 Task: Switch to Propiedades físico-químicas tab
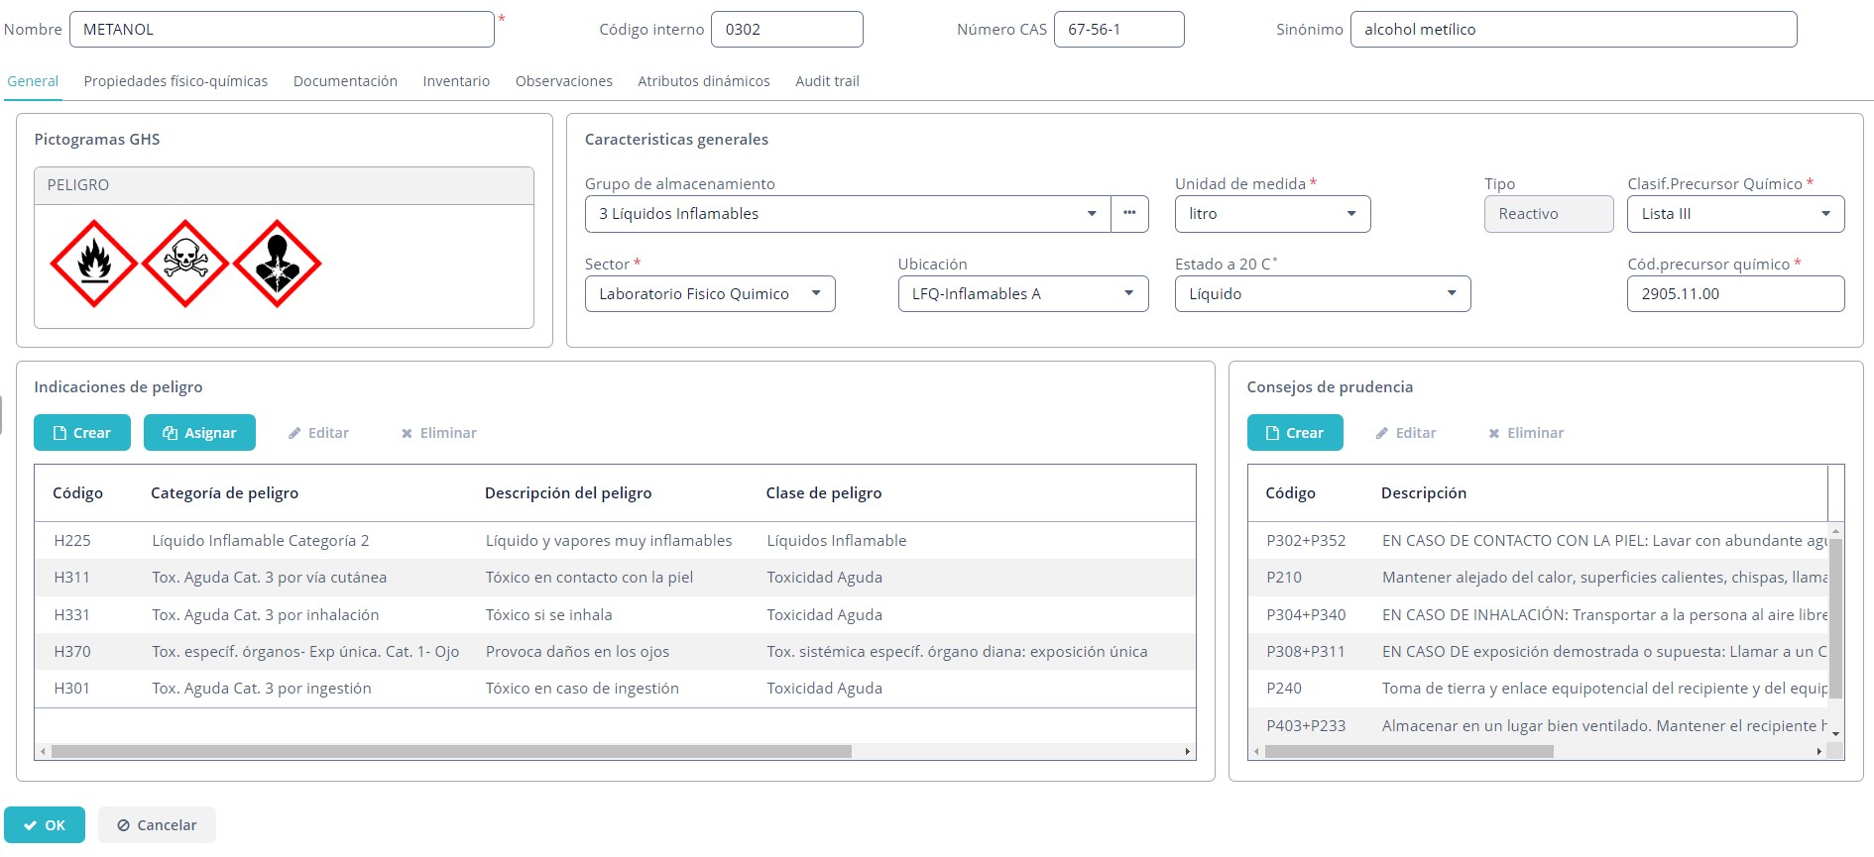point(176,81)
